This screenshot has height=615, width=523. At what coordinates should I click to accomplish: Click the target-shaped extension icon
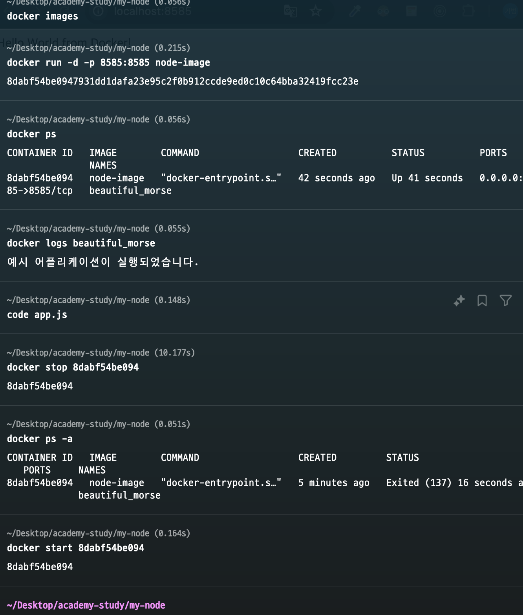point(440,11)
